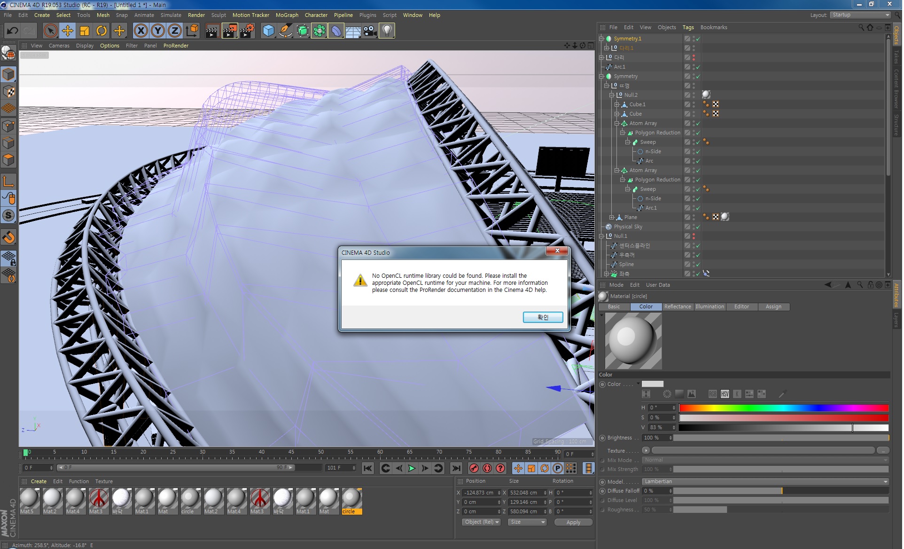Open ProRender viewport menu
Screen dimensions: 904x549
pos(176,46)
